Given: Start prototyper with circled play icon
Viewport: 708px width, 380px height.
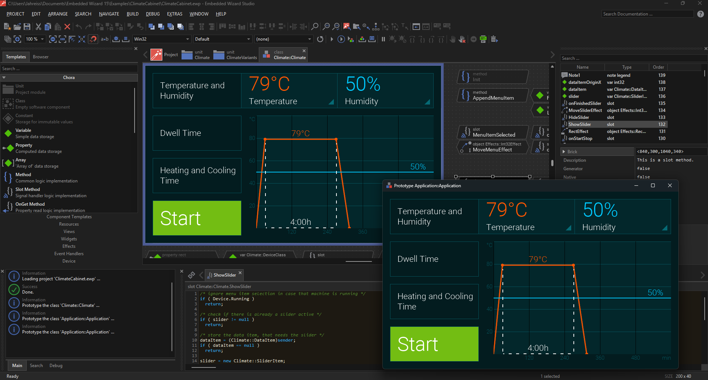Looking at the screenshot, I should pos(341,39).
